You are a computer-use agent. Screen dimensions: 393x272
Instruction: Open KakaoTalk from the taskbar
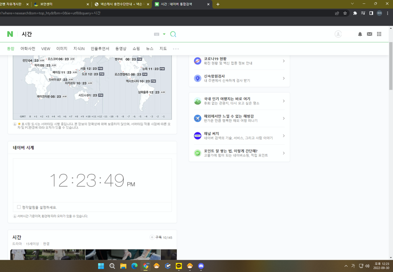coord(179,266)
